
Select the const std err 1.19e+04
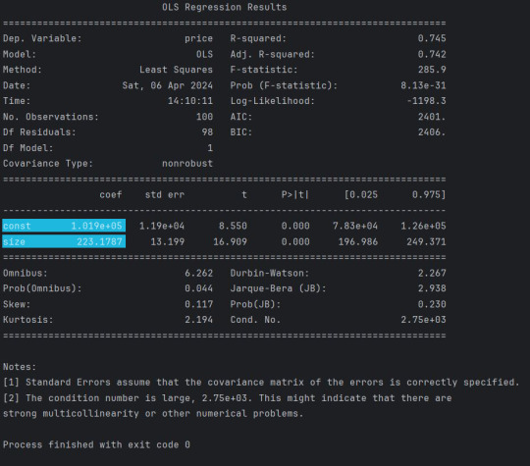[162, 226]
